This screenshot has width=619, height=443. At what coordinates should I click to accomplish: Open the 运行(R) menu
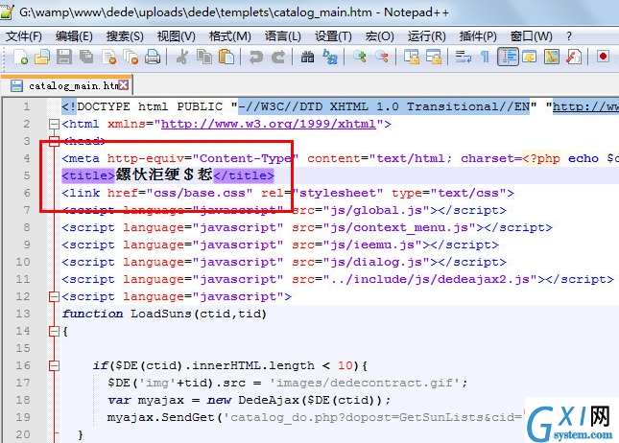click(427, 36)
